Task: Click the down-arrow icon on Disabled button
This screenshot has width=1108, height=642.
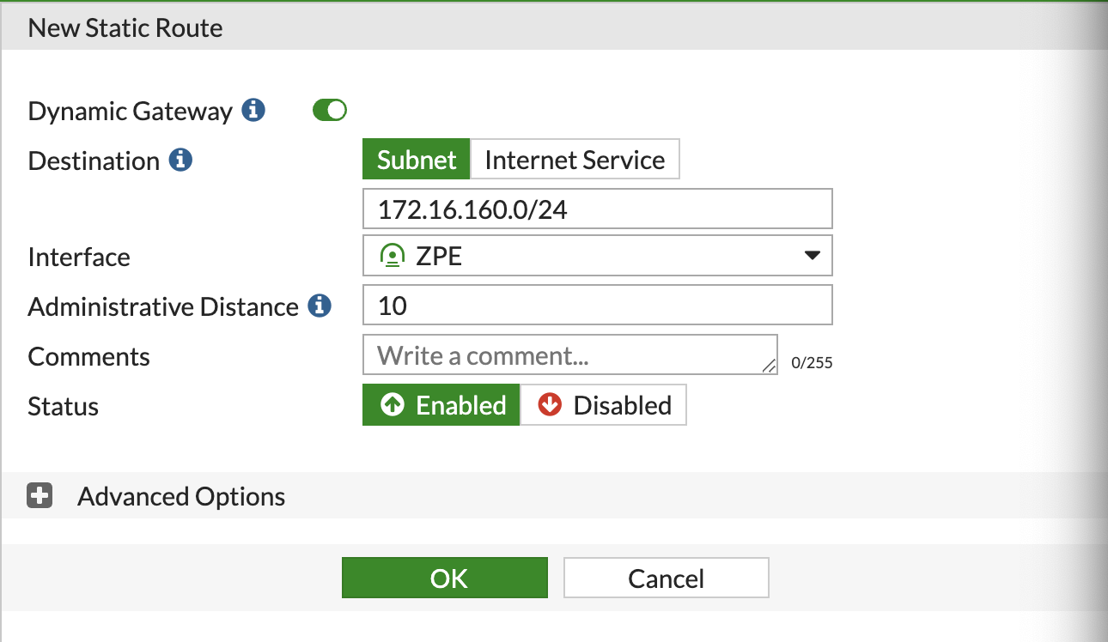Action: point(551,404)
